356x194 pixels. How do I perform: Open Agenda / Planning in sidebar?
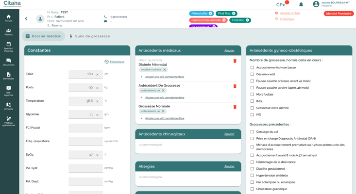pyautogui.click(x=9, y=47)
